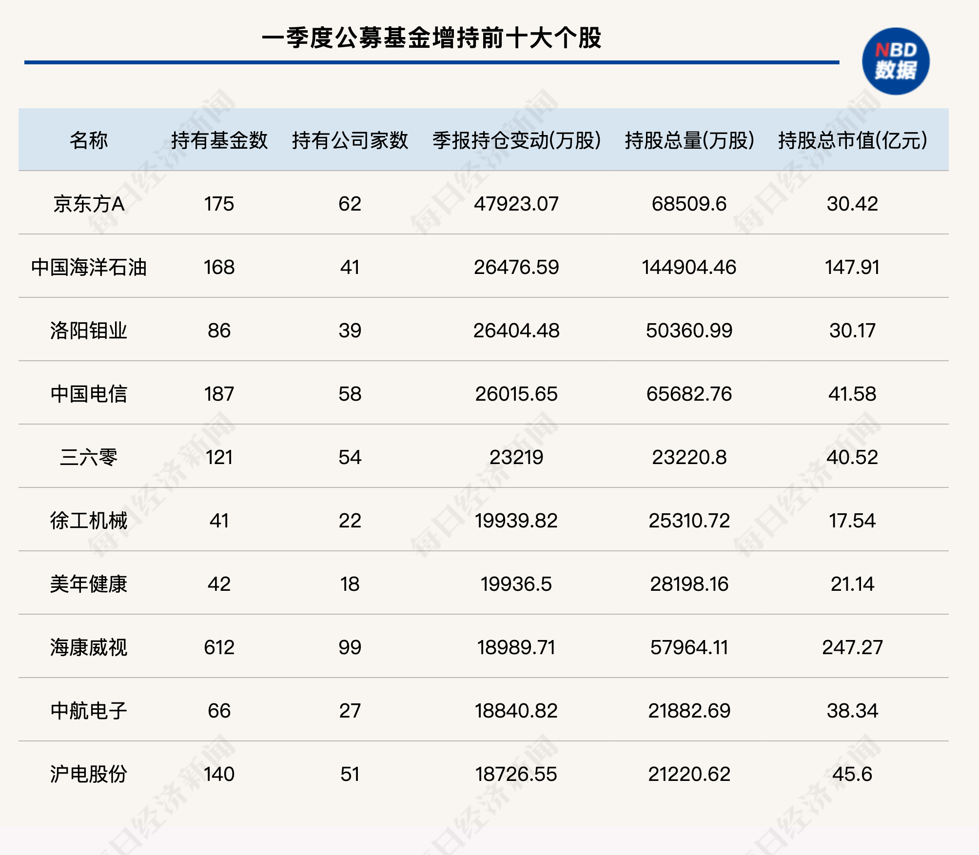The image size is (979, 855).
Task: Click position change value 18989.71
Action: [516, 647]
